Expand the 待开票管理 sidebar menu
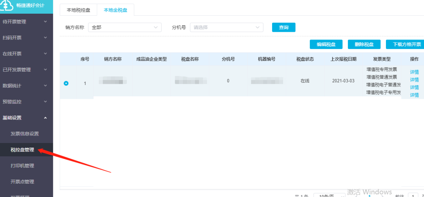Viewport: 424px width, 197px height. [x=26, y=22]
